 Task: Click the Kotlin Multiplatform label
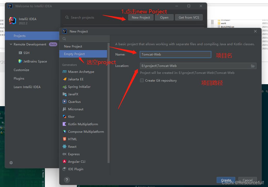(x=83, y=124)
